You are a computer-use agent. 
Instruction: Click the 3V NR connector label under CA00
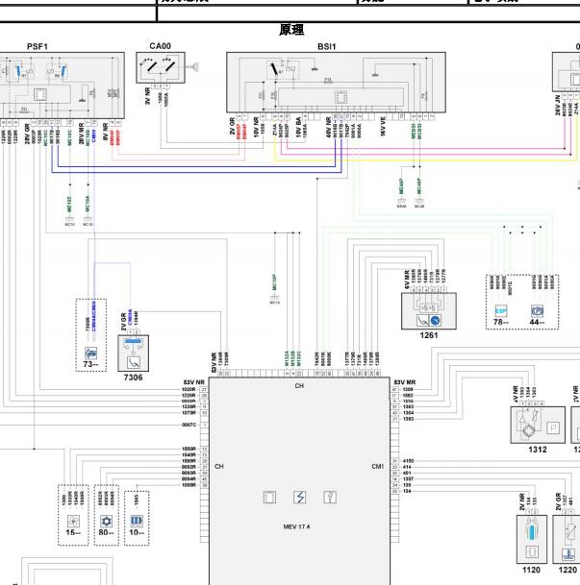(x=147, y=96)
